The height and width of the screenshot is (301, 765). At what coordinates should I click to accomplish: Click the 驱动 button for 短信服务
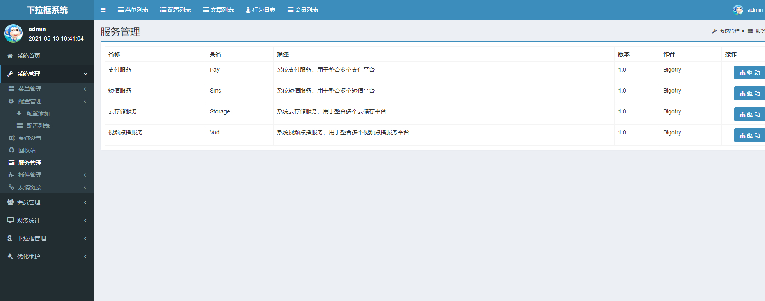pyautogui.click(x=749, y=93)
